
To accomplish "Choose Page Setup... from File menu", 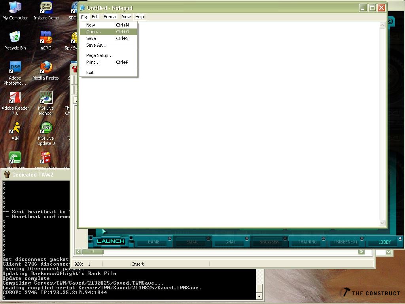I will tap(108, 55).
